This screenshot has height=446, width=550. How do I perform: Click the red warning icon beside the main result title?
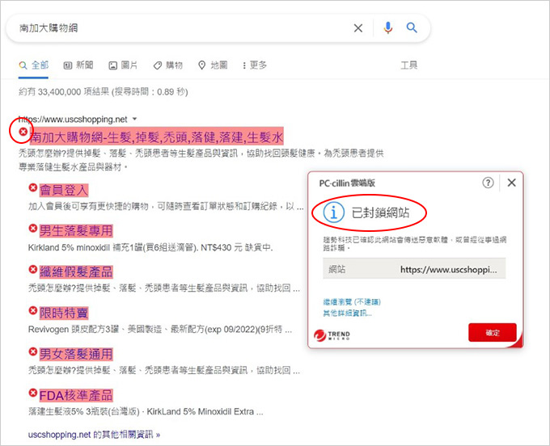pos(23,132)
